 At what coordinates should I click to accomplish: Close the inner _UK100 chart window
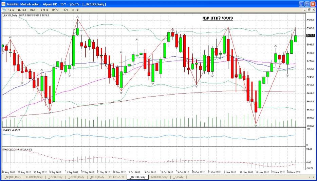[313, 10]
